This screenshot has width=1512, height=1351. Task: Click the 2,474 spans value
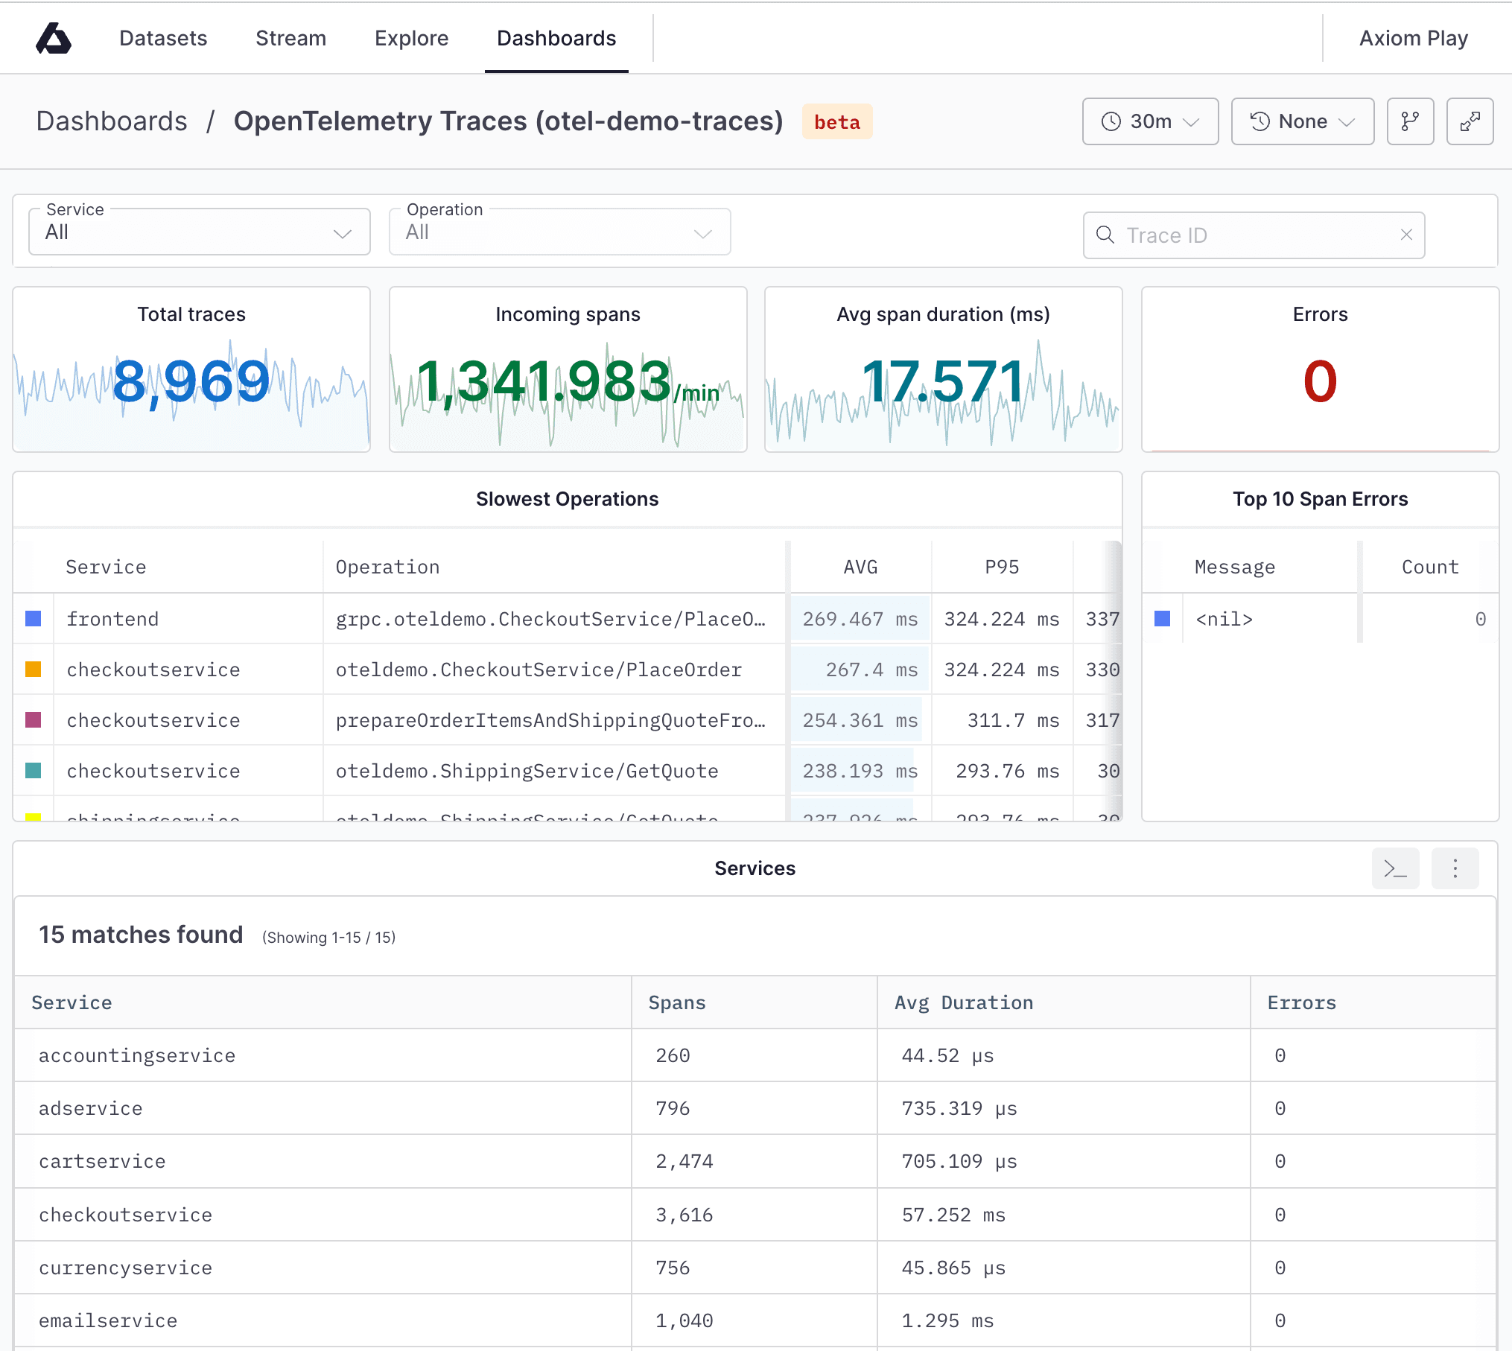click(684, 1162)
